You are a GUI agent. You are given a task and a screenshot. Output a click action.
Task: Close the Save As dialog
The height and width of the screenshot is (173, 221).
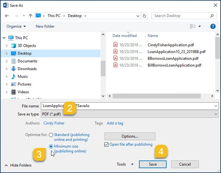click(215, 5)
